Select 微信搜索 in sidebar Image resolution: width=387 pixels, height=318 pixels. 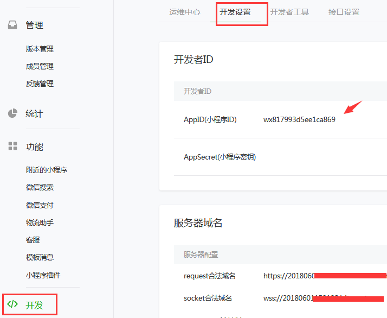click(40, 187)
